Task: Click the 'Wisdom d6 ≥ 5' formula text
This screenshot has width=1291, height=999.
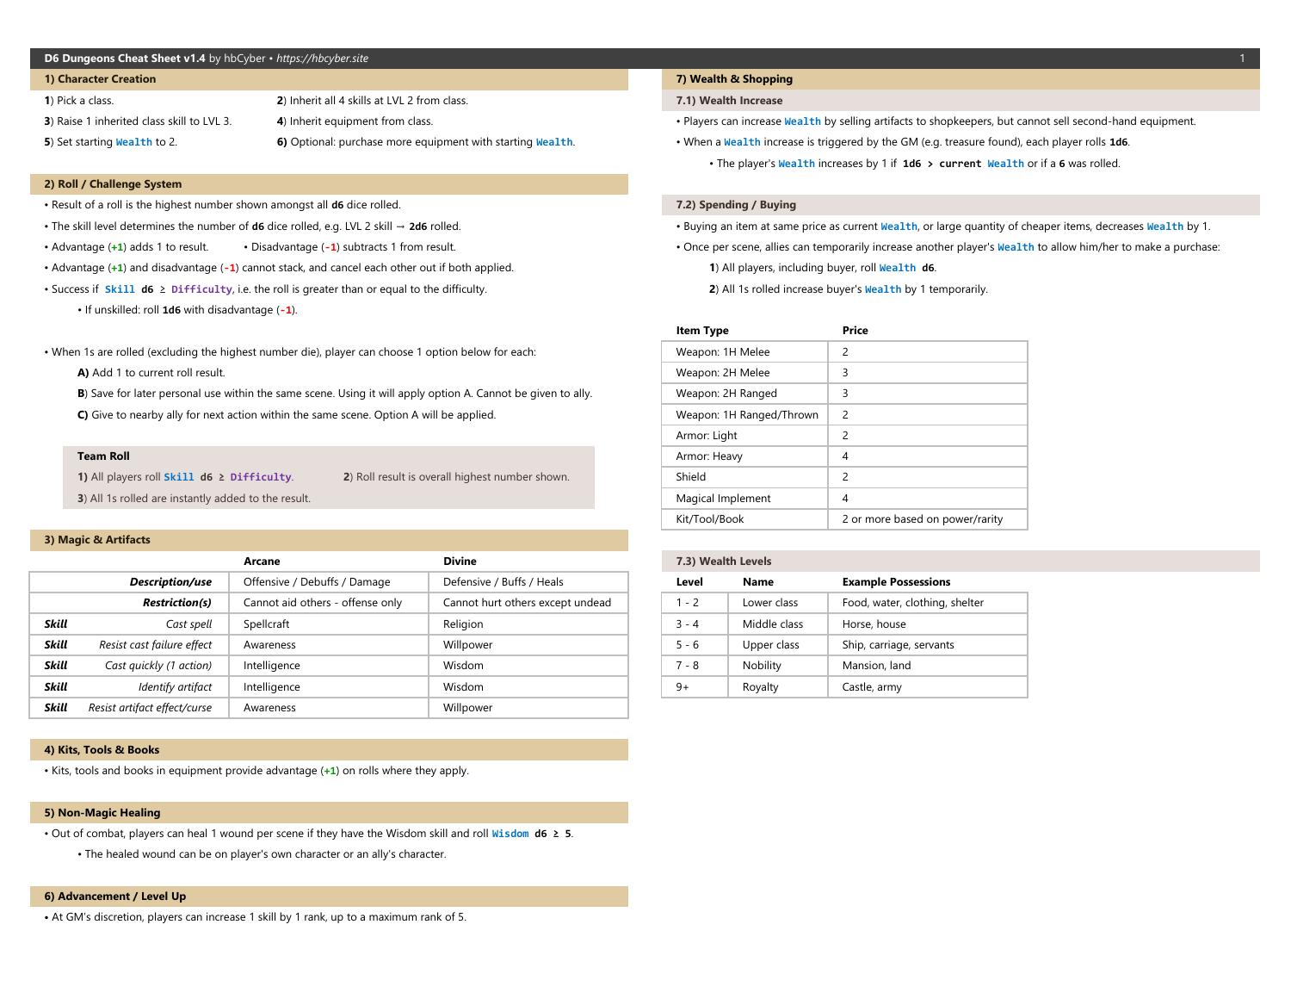Action: point(532,834)
